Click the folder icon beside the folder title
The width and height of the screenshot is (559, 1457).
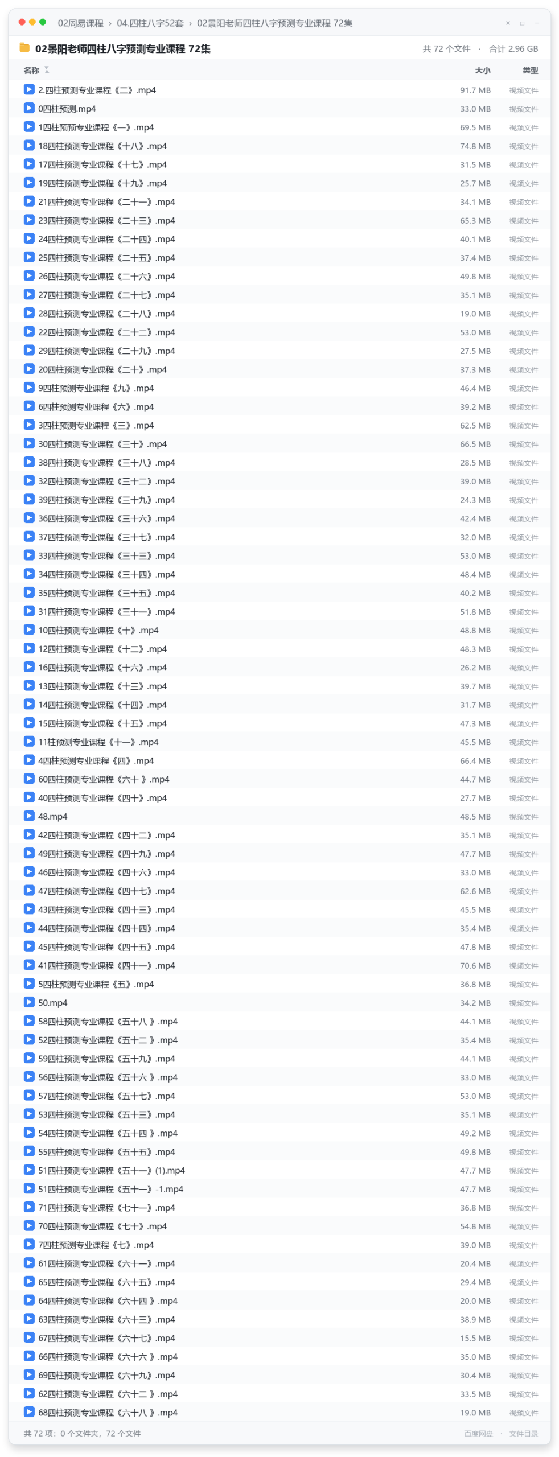click(x=24, y=48)
